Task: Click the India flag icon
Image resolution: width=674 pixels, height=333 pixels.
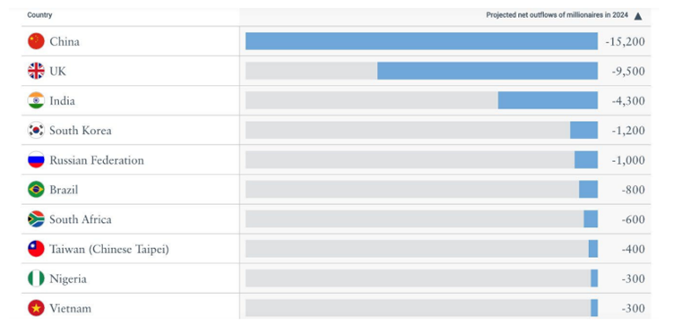Action: [x=36, y=100]
